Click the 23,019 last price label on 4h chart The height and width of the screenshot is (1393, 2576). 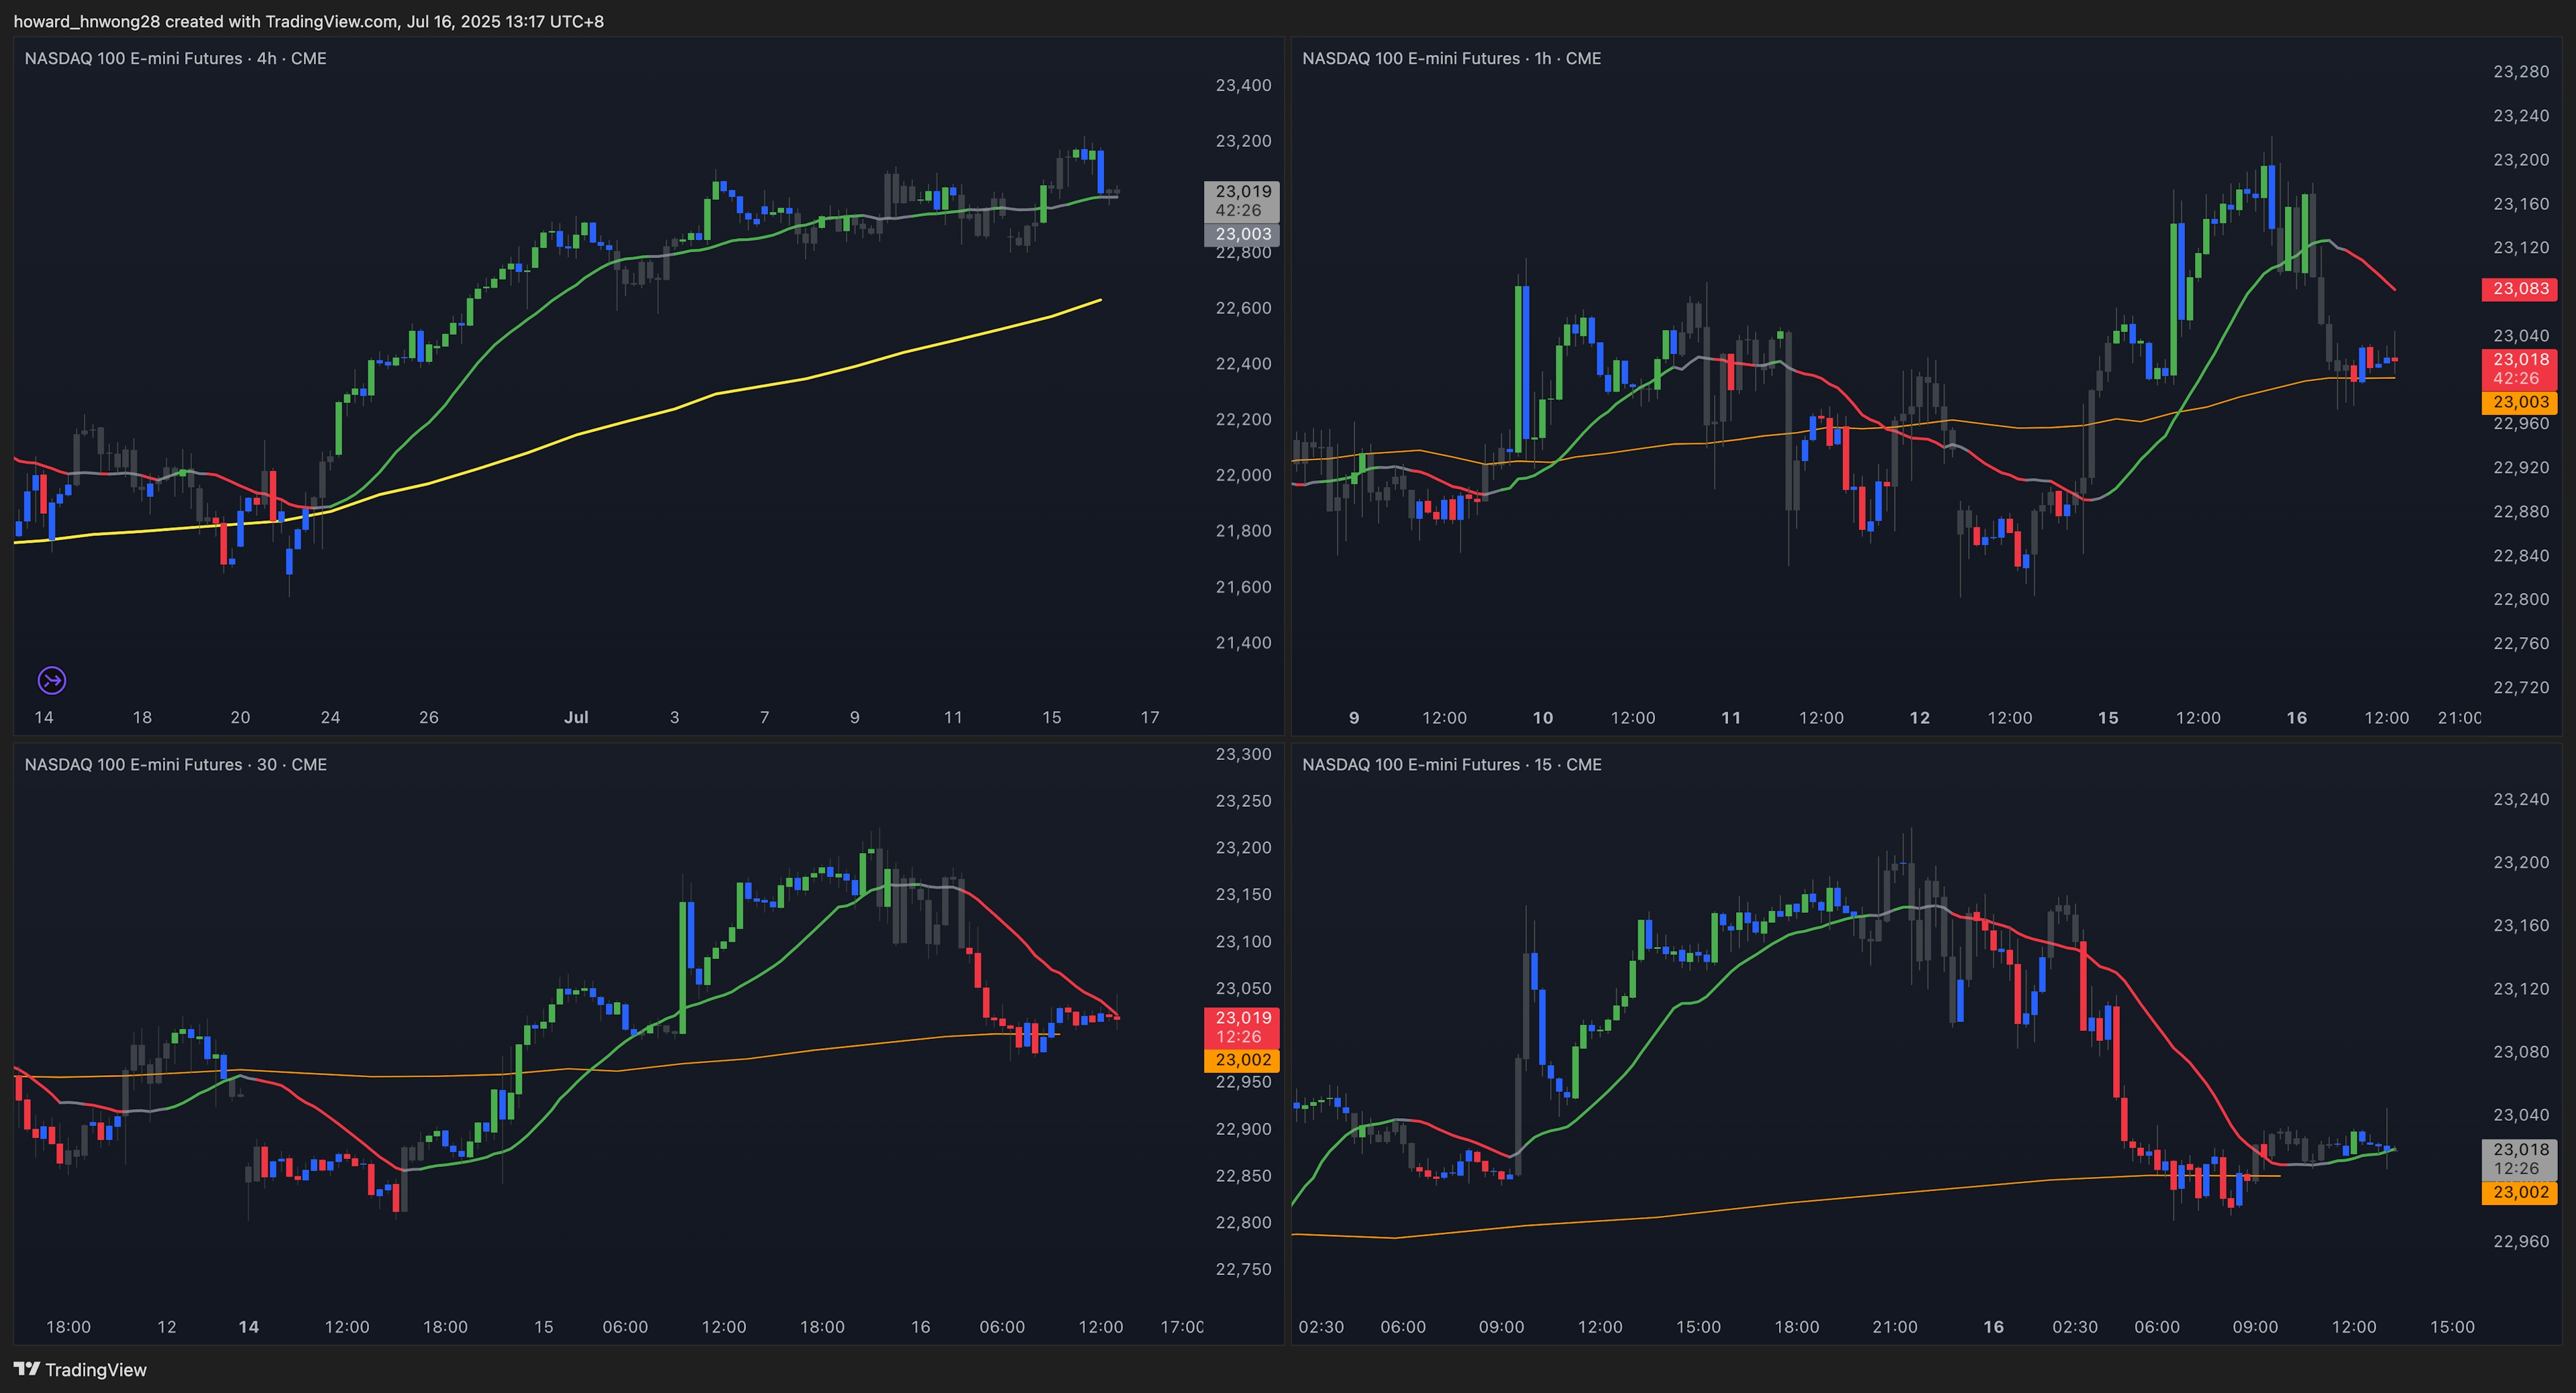pos(1242,200)
